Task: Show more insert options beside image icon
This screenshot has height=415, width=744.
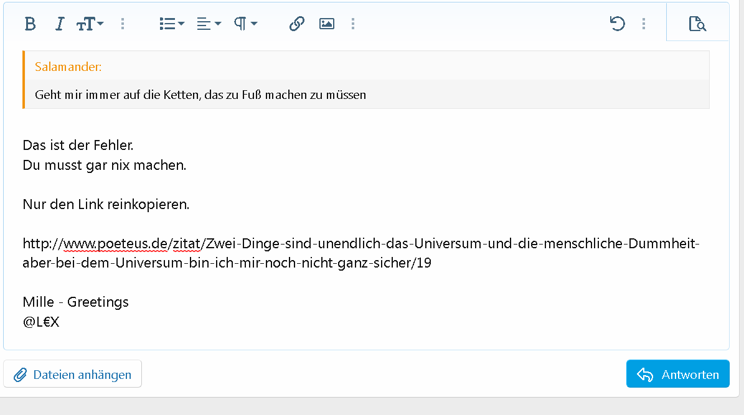Action: tap(353, 24)
